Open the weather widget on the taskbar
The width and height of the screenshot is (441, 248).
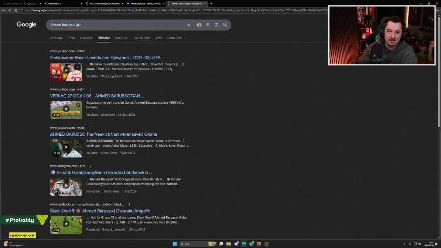[x=13, y=244]
